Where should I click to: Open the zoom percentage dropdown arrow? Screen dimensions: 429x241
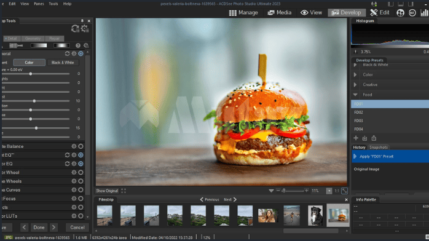[329, 191]
